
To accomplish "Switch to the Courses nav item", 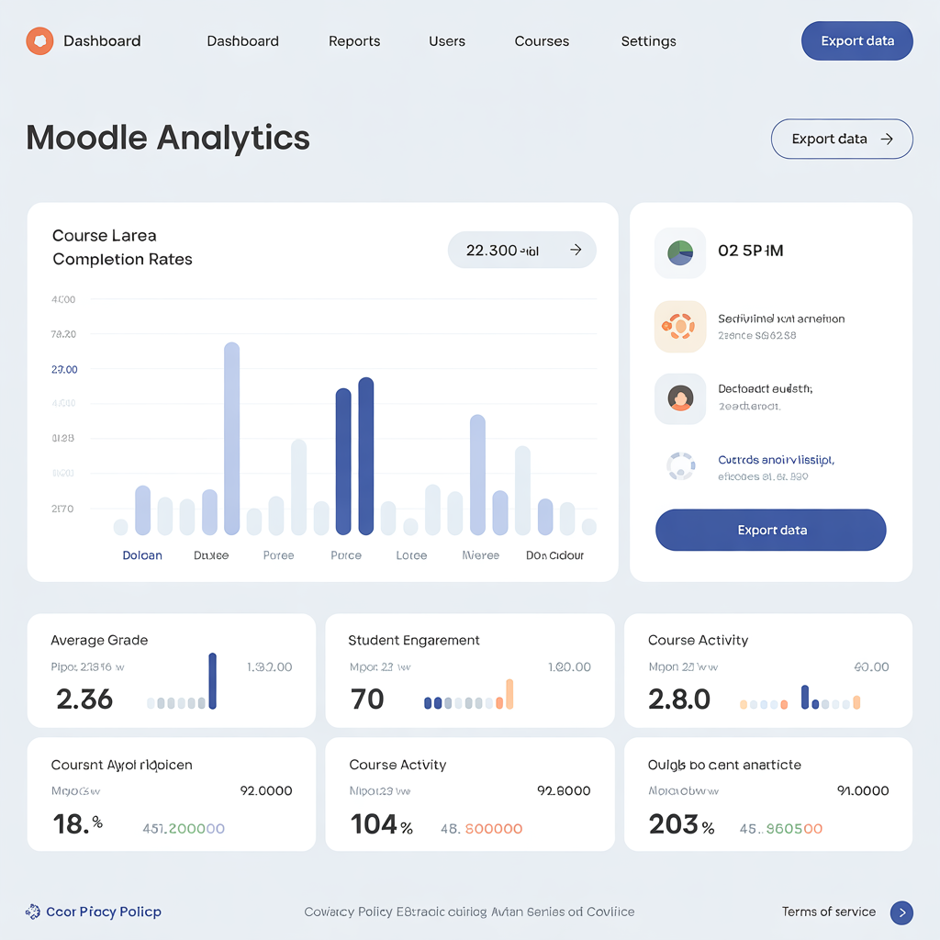I will (x=542, y=41).
